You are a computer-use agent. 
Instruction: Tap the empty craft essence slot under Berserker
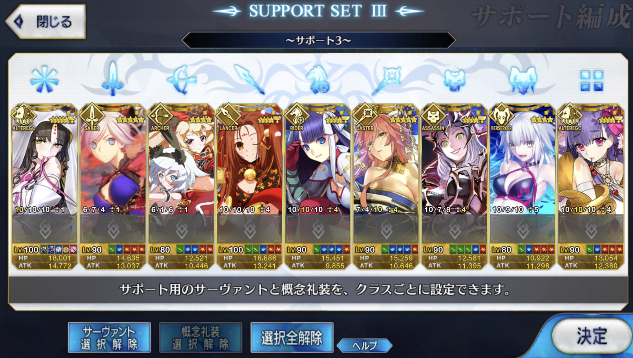(523, 229)
